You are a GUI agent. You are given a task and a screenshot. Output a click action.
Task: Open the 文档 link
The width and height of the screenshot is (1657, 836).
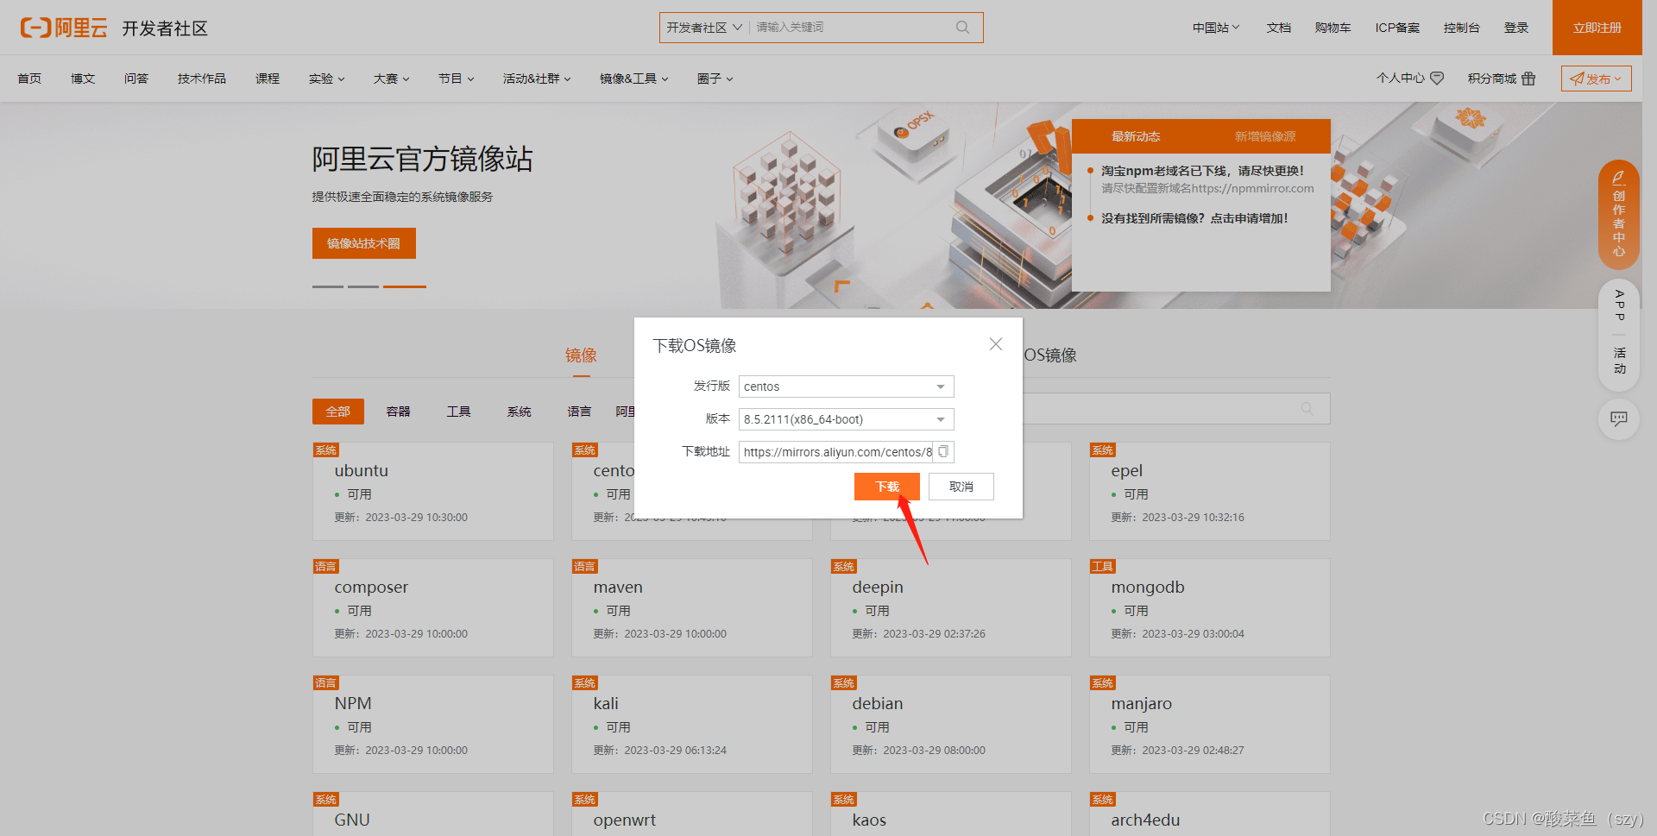pos(1279,28)
